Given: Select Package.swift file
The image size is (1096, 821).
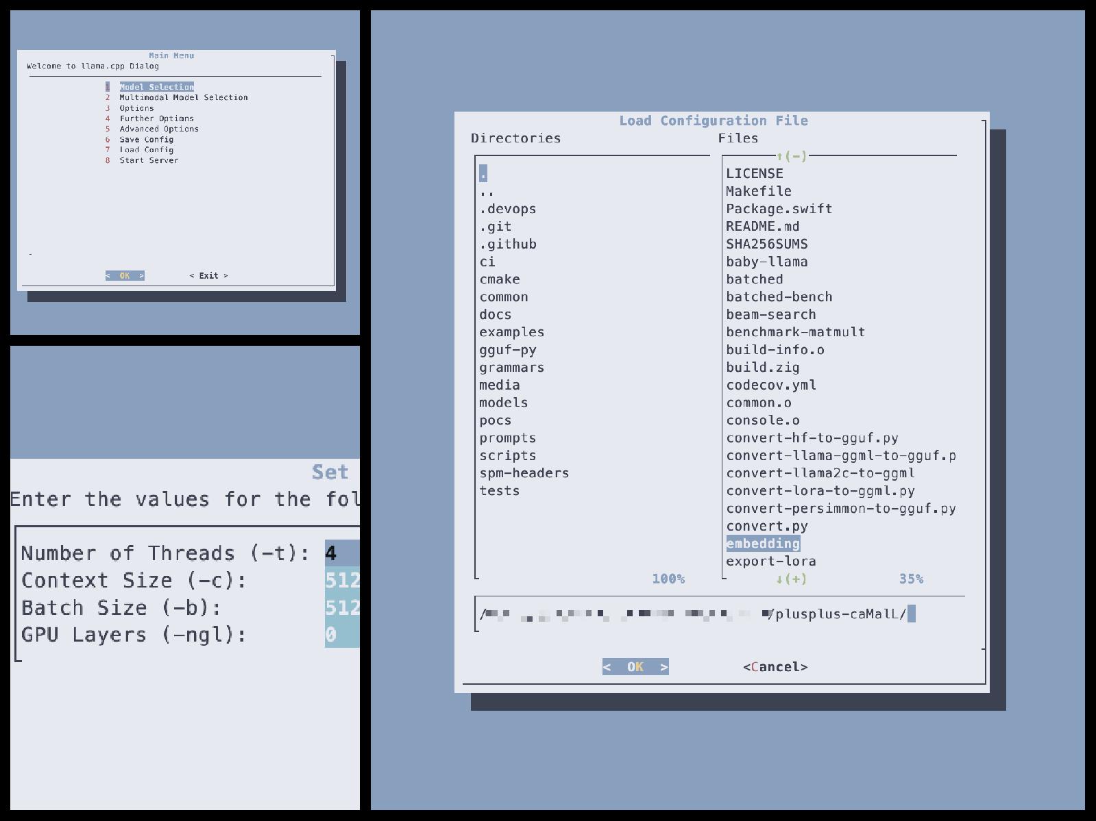Looking at the screenshot, I should tap(779, 209).
